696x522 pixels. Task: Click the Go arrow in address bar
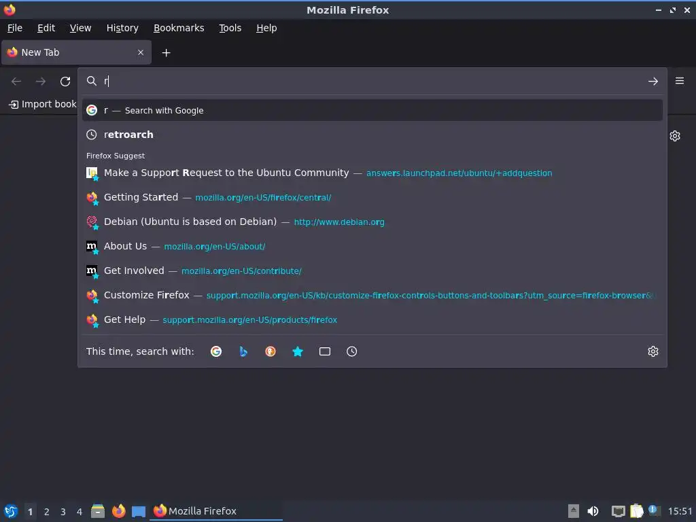[653, 82]
